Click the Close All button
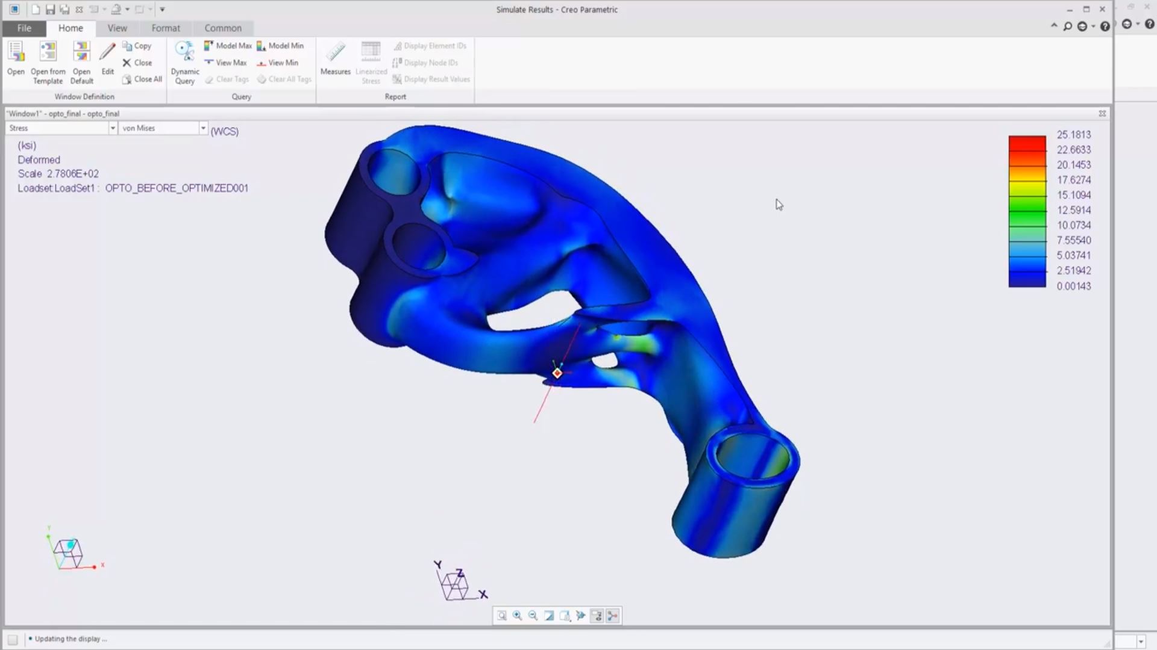1157x650 pixels. (142, 79)
